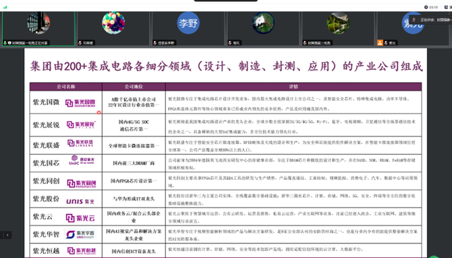Click the muted mic icon under the balloons avatar
The image size is (452, 258).
tap(80, 43)
